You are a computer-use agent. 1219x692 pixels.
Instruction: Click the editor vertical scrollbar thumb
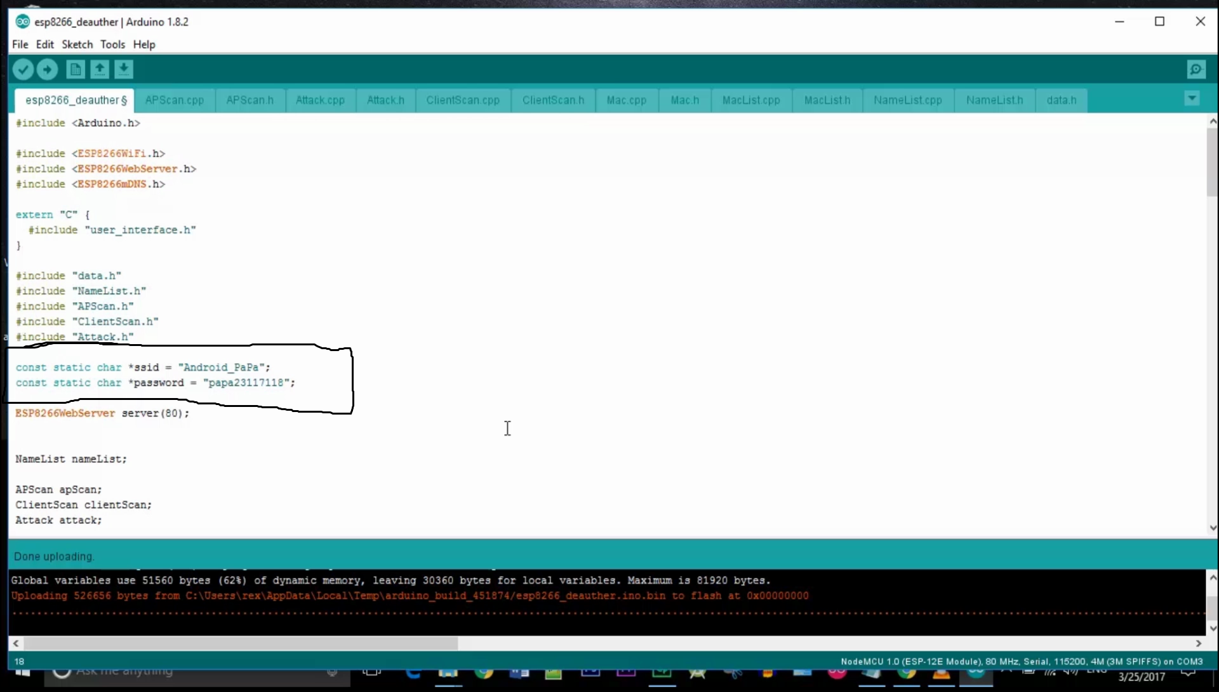(1213, 163)
